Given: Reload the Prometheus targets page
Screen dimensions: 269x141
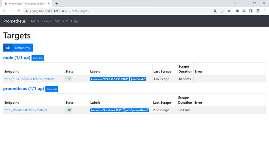Looking at the screenshot, I should tap(18, 11).
